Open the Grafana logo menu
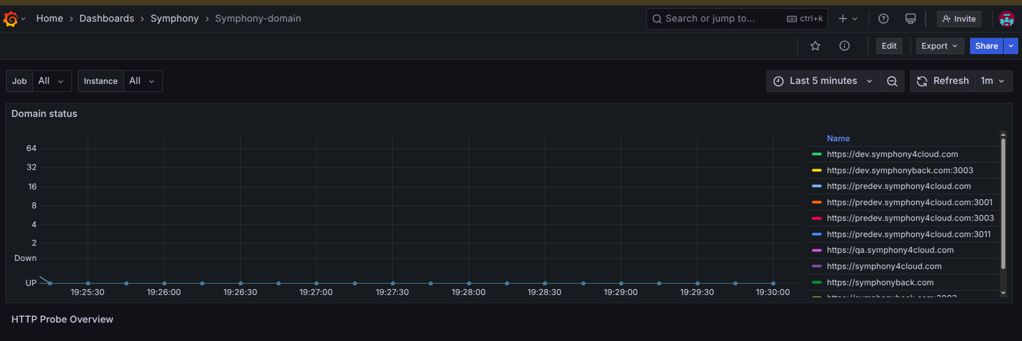This screenshot has height=341, width=1022. (x=10, y=19)
